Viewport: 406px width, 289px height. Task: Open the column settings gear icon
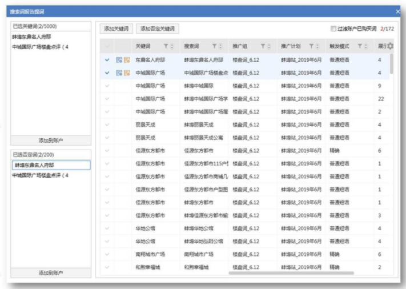tap(390, 46)
